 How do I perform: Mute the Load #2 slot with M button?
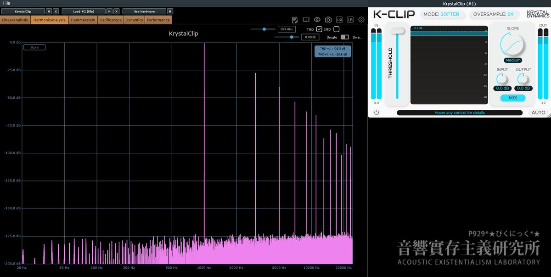(x=109, y=11)
